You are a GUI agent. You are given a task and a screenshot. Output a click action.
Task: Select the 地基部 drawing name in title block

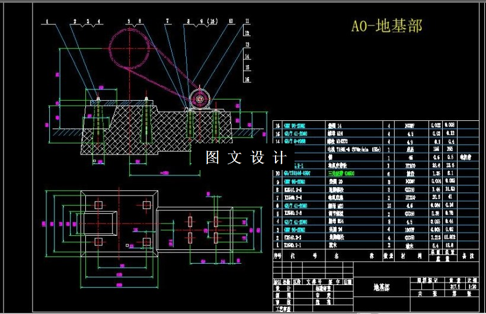[382, 287]
